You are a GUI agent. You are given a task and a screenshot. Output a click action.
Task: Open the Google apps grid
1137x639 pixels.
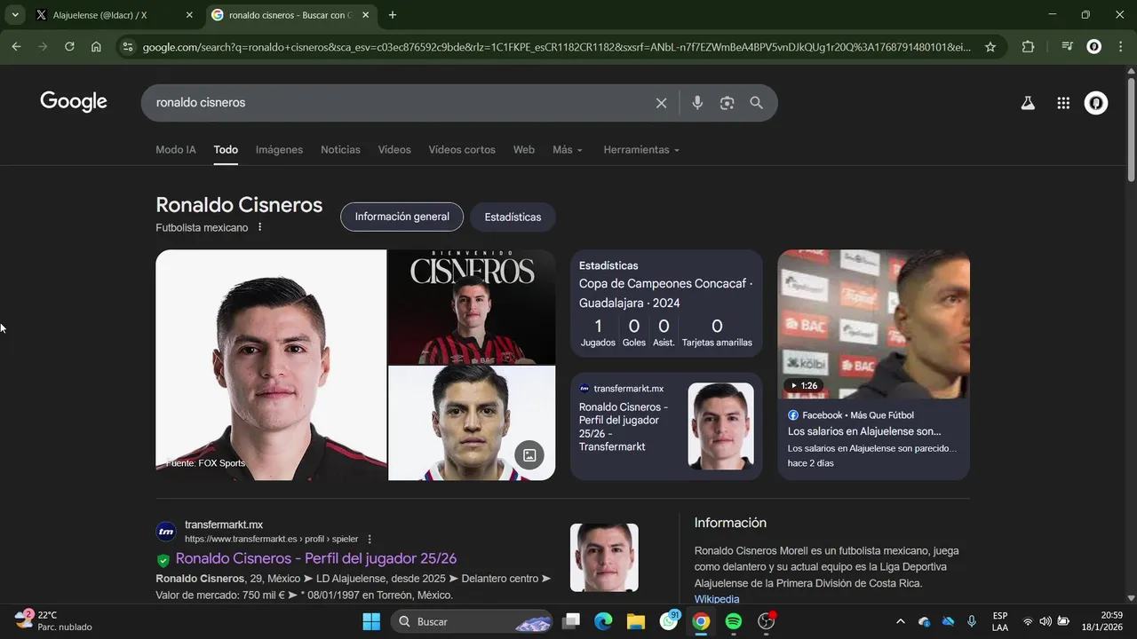pyautogui.click(x=1063, y=103)
